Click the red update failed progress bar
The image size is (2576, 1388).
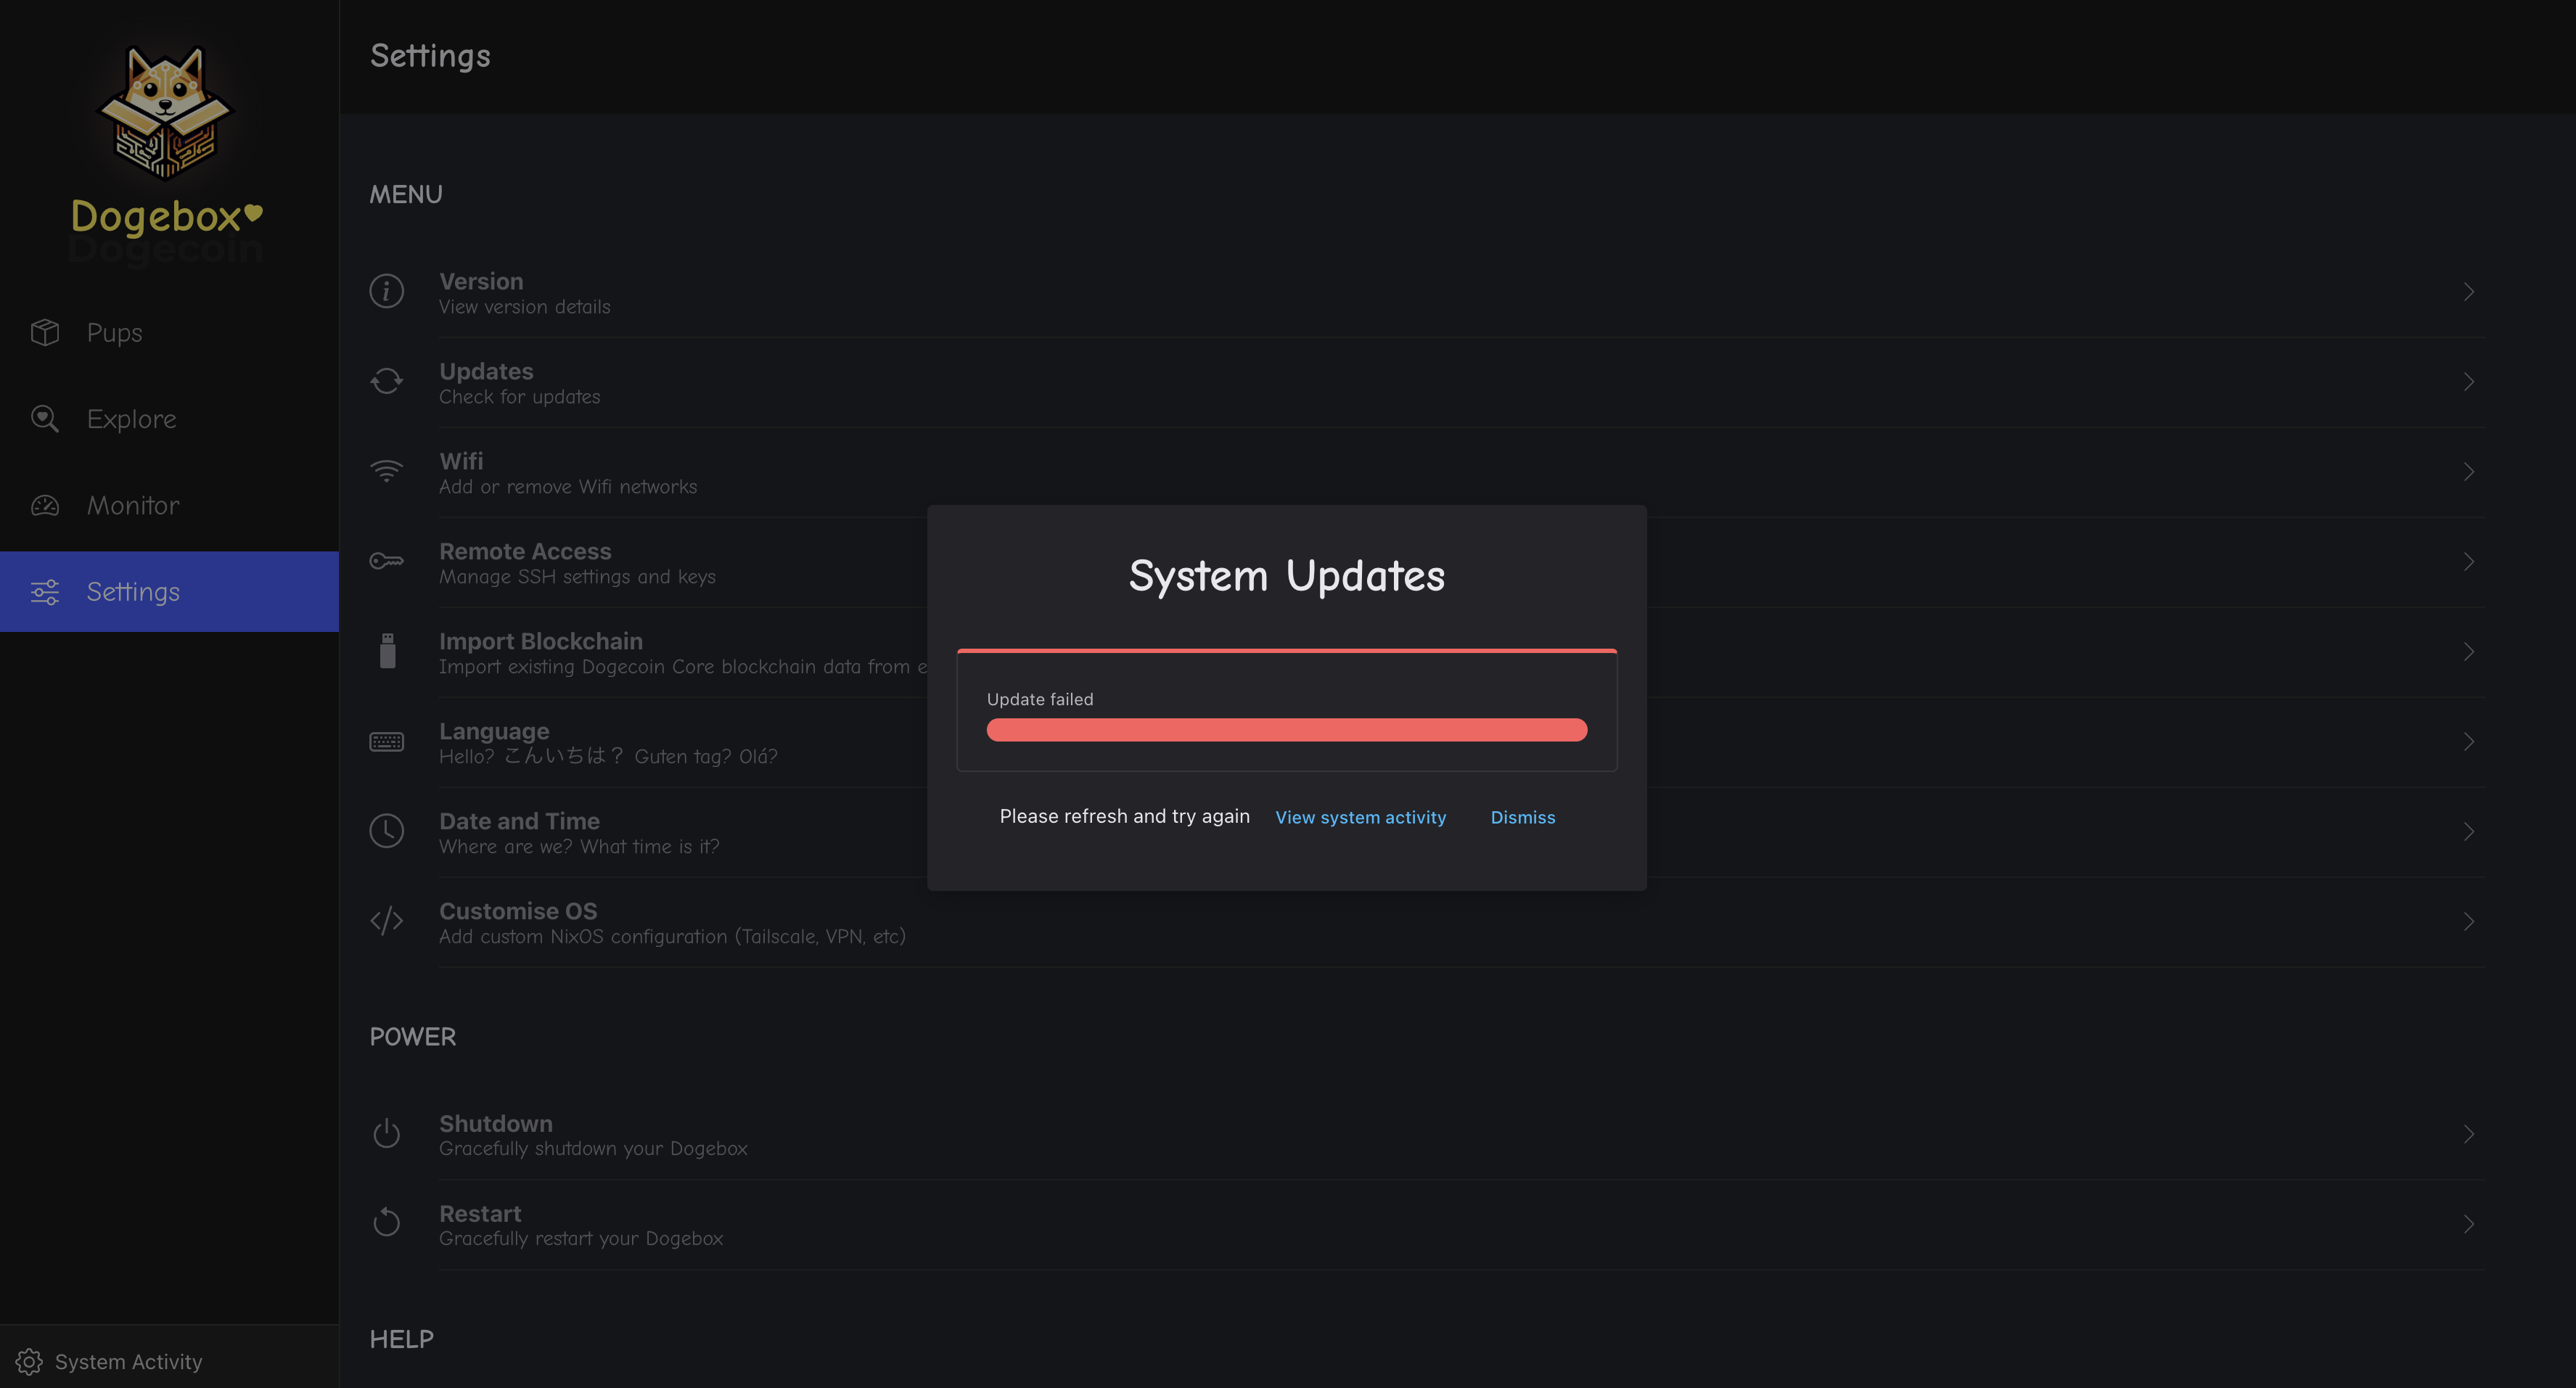pyautogui.click(x=1286, y=730)
